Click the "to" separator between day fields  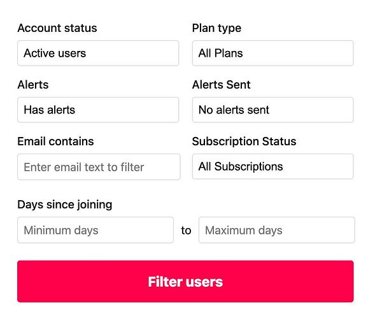coord(186,231)
